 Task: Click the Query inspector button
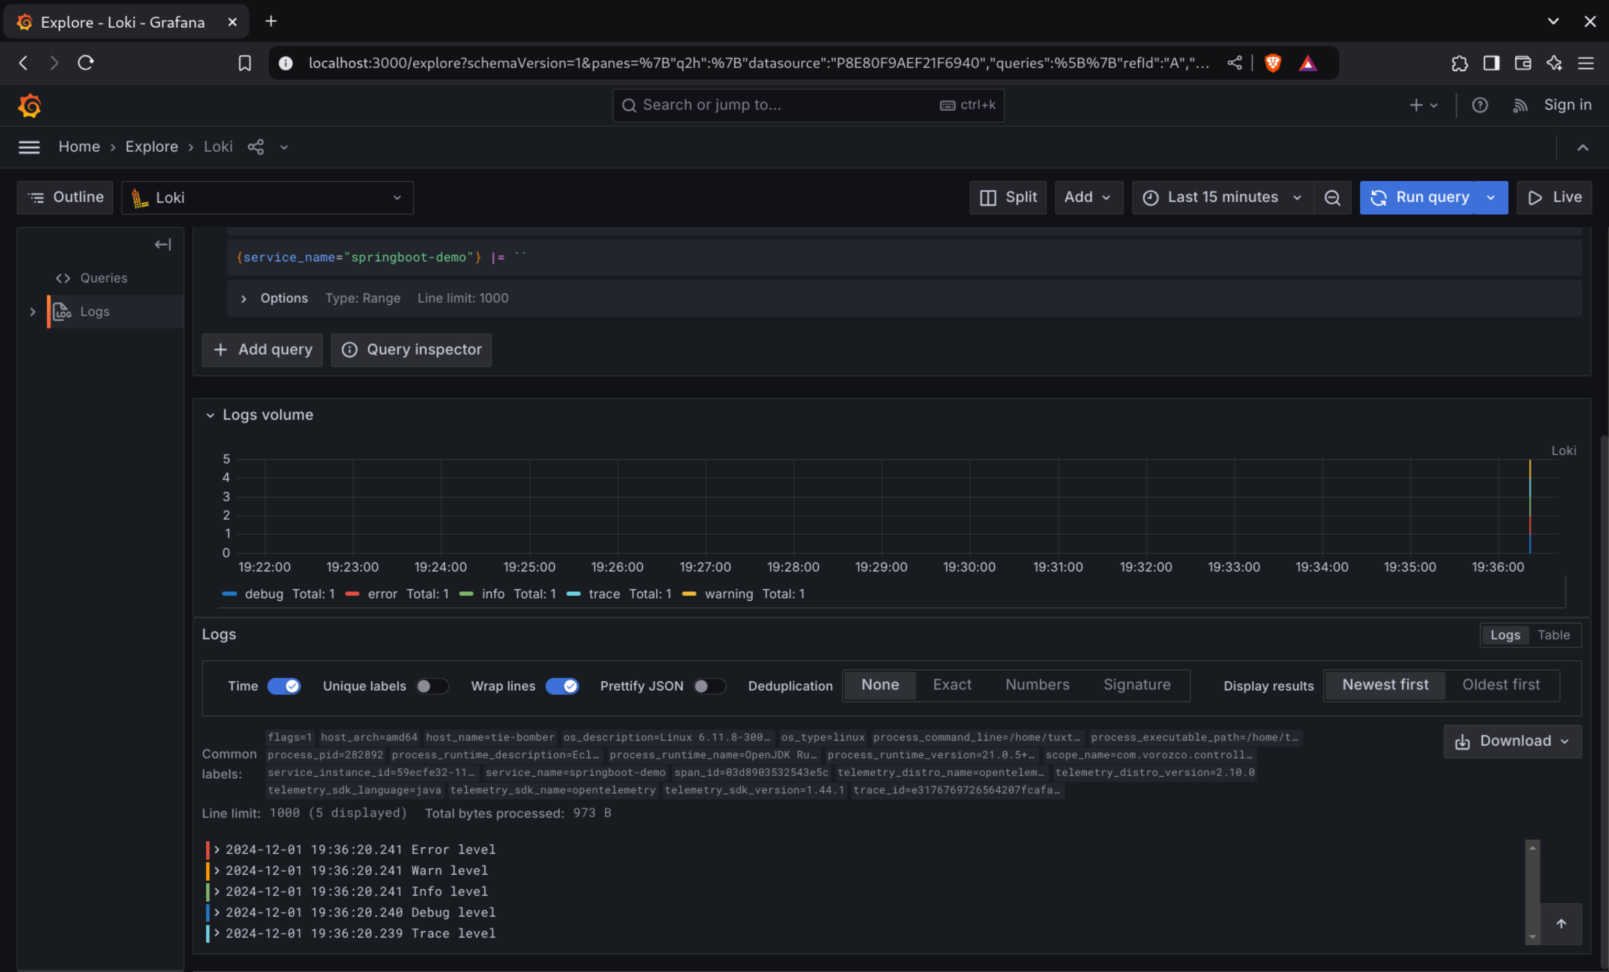pyautogui.click(x=411, y=350)
